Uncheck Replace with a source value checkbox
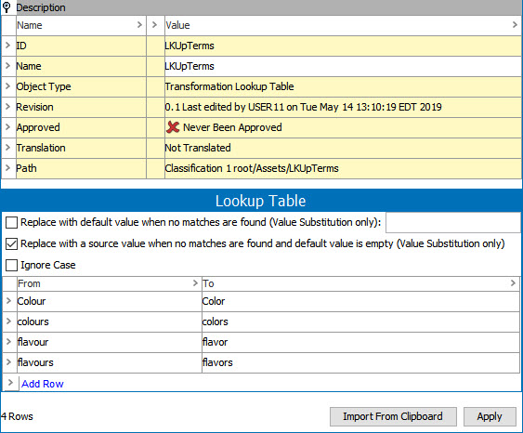Image resolution: width=523 pixels, height=433 pixels. point(12,243)
